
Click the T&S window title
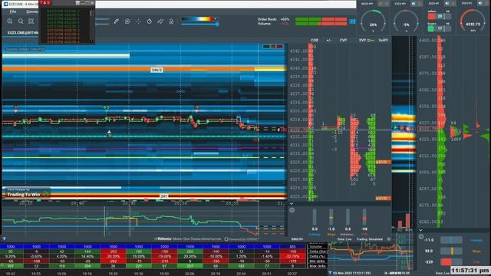pyautogui.click(x=44, y=2)
